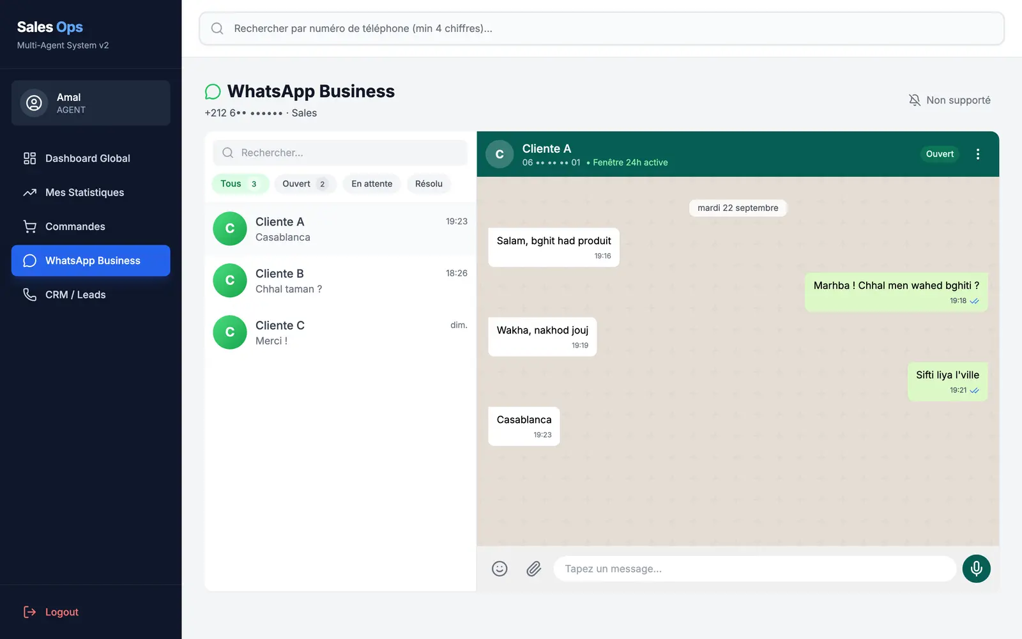Open the Cliente C conversation Merci
This screenshot has width=1022, height=639.
click(340, 332)
